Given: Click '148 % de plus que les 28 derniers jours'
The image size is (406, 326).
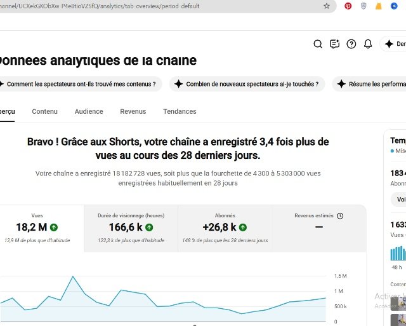Looking at the screenshot, I should (x=225, y=240).
